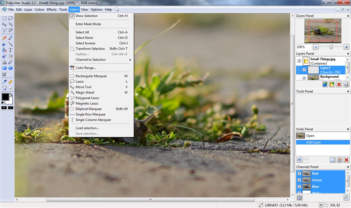Screen dimensions: 351x208
Task: Click Layers Panel scroll down arrow
Action: (x=348, y=78)
